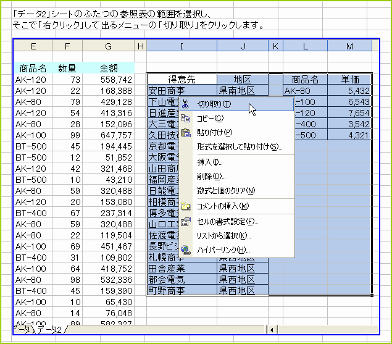This screenshot has width=392, height=344.
Task: Click the scissors icon for 切り取り
Action: pos(185,104)
